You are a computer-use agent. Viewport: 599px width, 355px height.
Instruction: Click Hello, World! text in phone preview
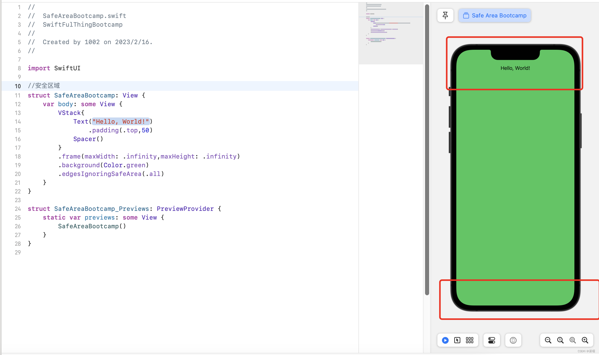coord(515,68)
